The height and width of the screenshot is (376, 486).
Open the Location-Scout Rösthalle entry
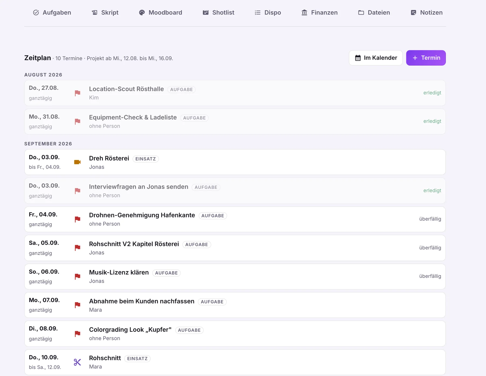(235, 93)
